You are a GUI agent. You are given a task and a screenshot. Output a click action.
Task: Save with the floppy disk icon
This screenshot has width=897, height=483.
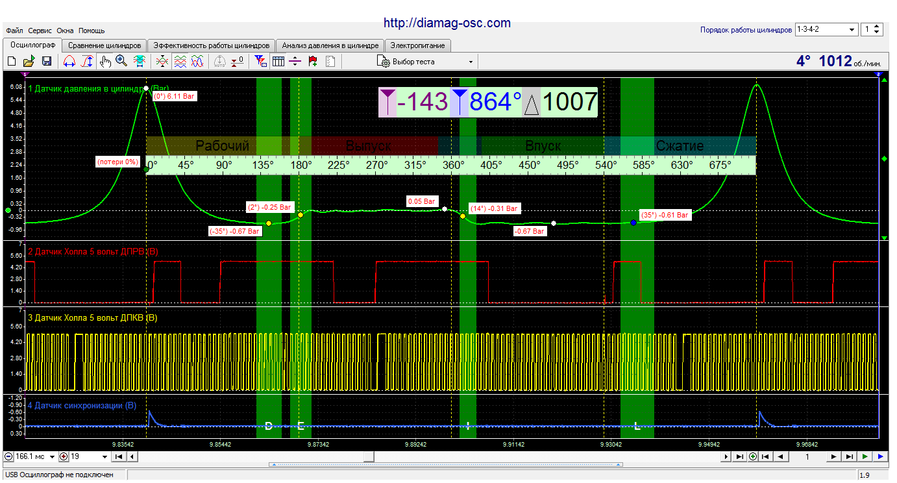[x=47, y=62]
